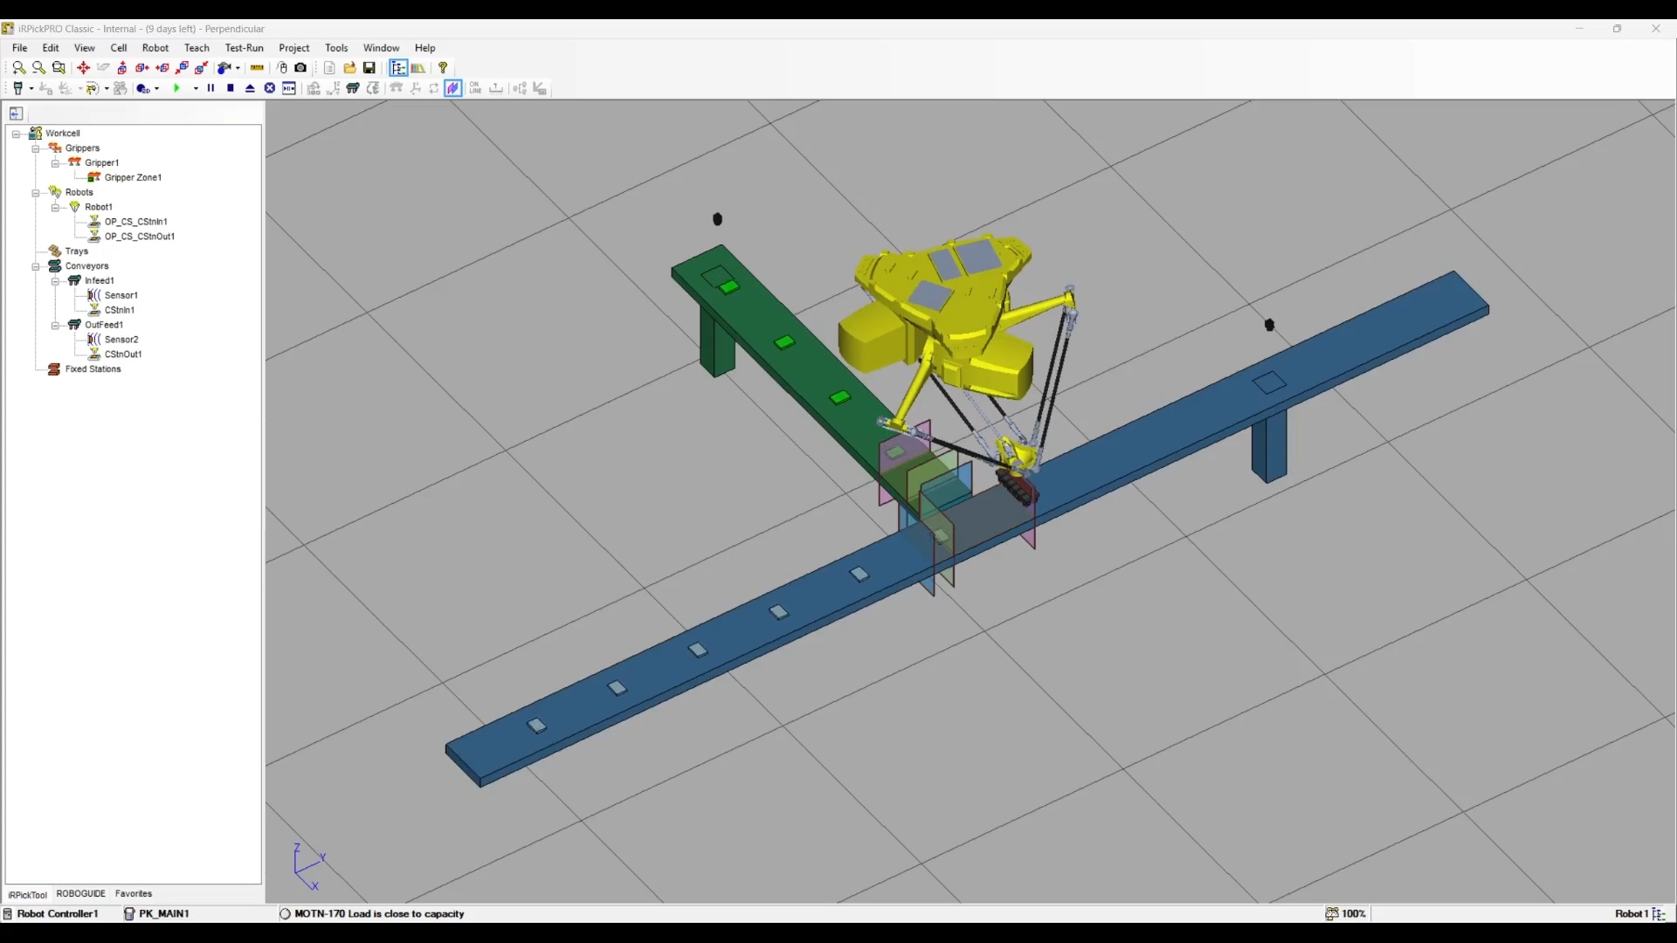The height and width of the screenshot is (943, 1677).
Task: Open dropdown arrow next to 2D view icon
Action: [157, 88]
